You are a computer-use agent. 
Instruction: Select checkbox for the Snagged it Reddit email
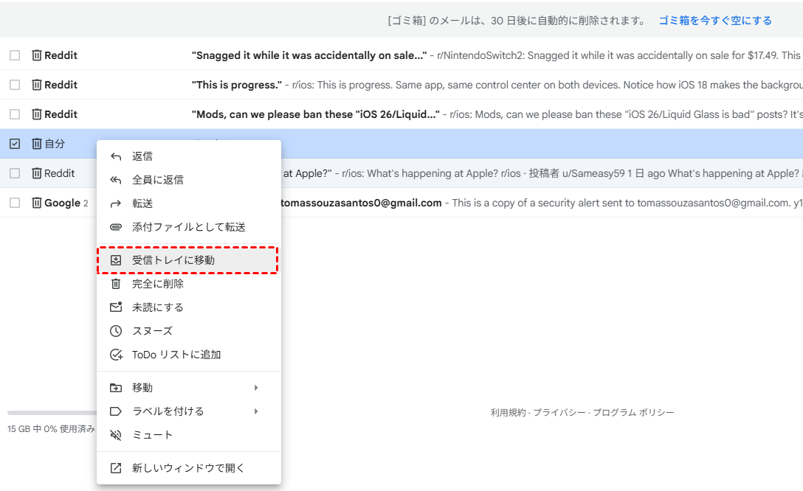(x=15, y=55)
